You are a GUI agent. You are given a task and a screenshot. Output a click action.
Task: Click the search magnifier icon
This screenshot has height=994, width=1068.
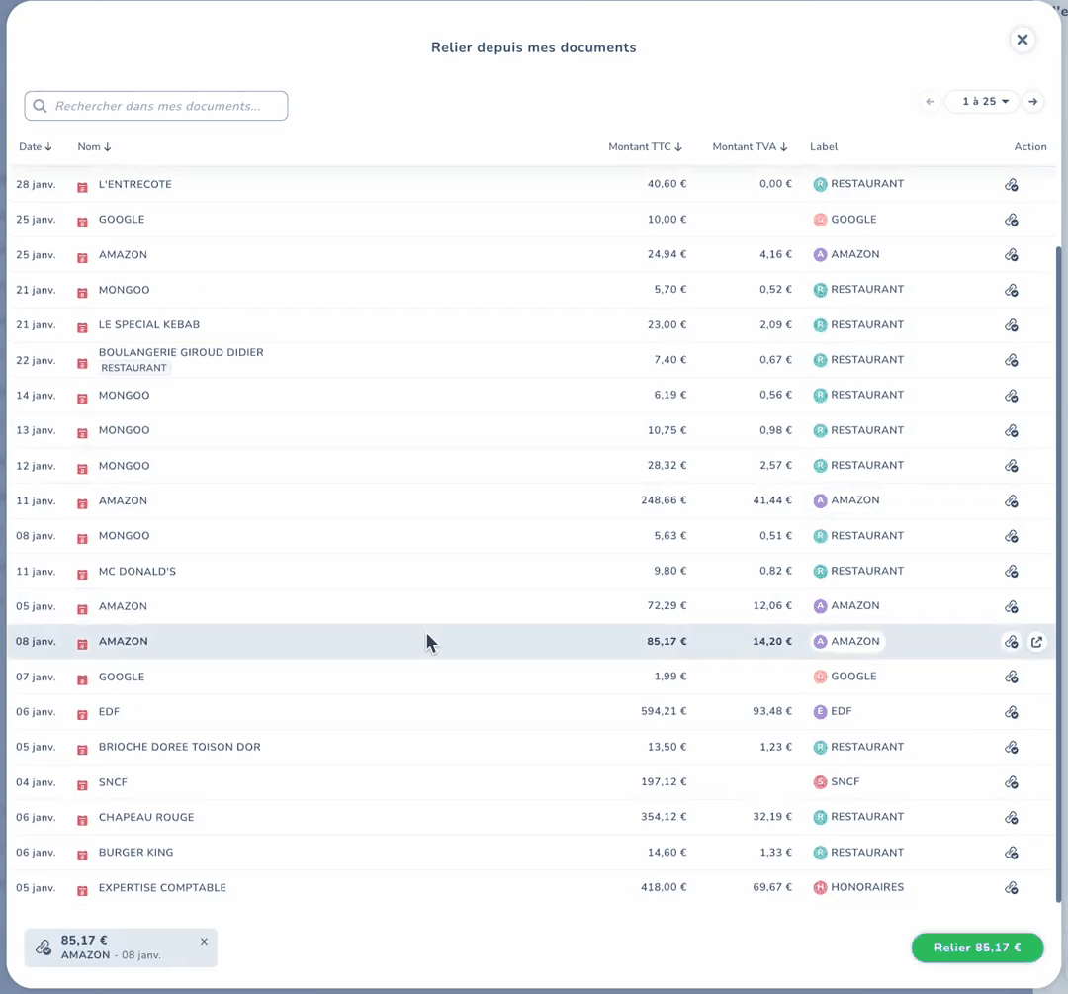41,106
